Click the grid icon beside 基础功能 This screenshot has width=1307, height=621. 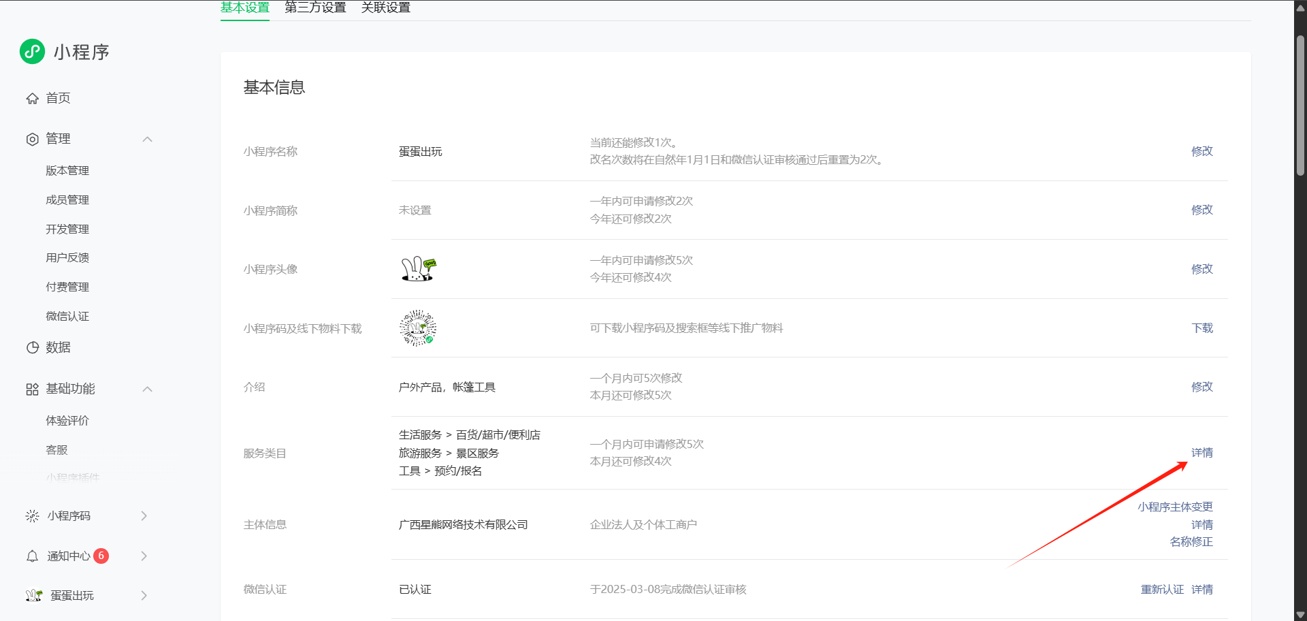coord(32,389)
